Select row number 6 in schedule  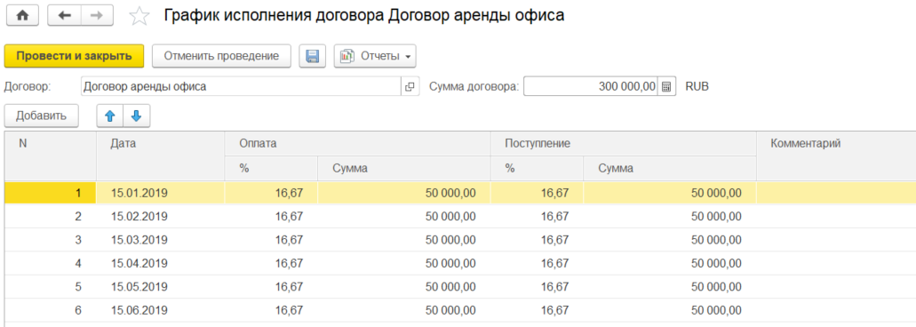coord(459,310)
